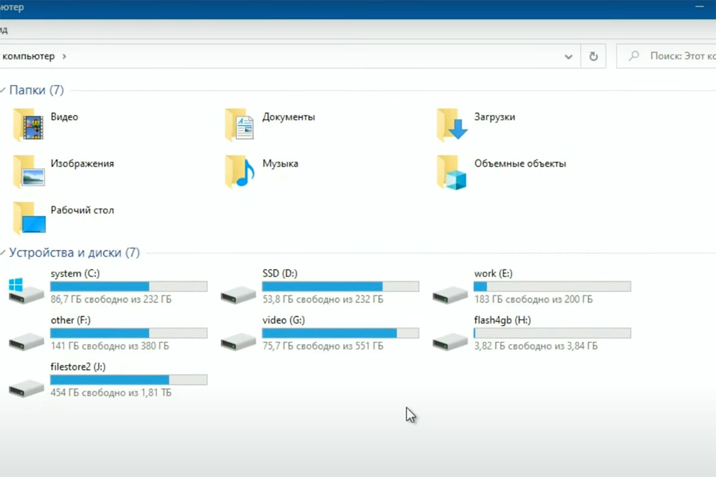Open the address bar history dropdown
Image resolution: width=716 pixels, height=477 pixels.
point(569,56)
